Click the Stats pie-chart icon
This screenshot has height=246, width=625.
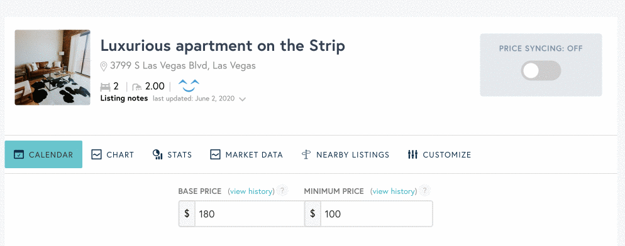point(157,154)
